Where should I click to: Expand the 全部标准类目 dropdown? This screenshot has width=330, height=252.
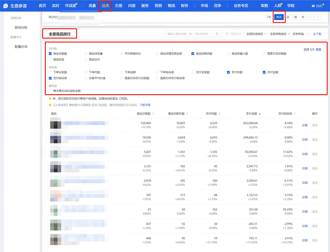point(256,34)
